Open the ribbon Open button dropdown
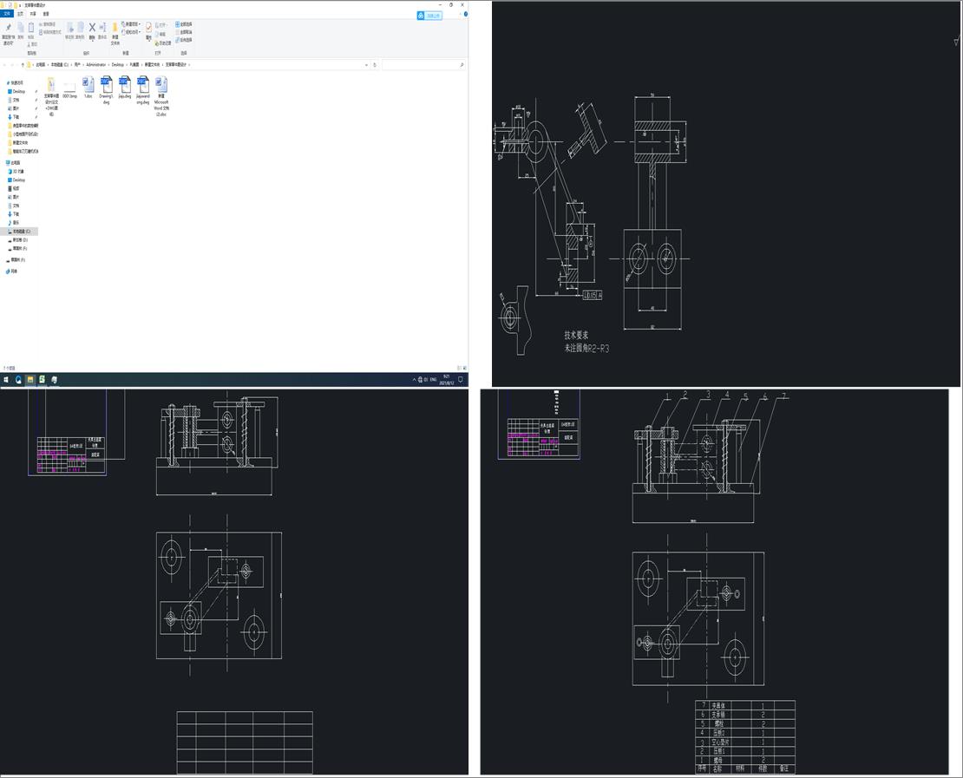The width and height of the screenshot is (963, 778). coord(161,25)
